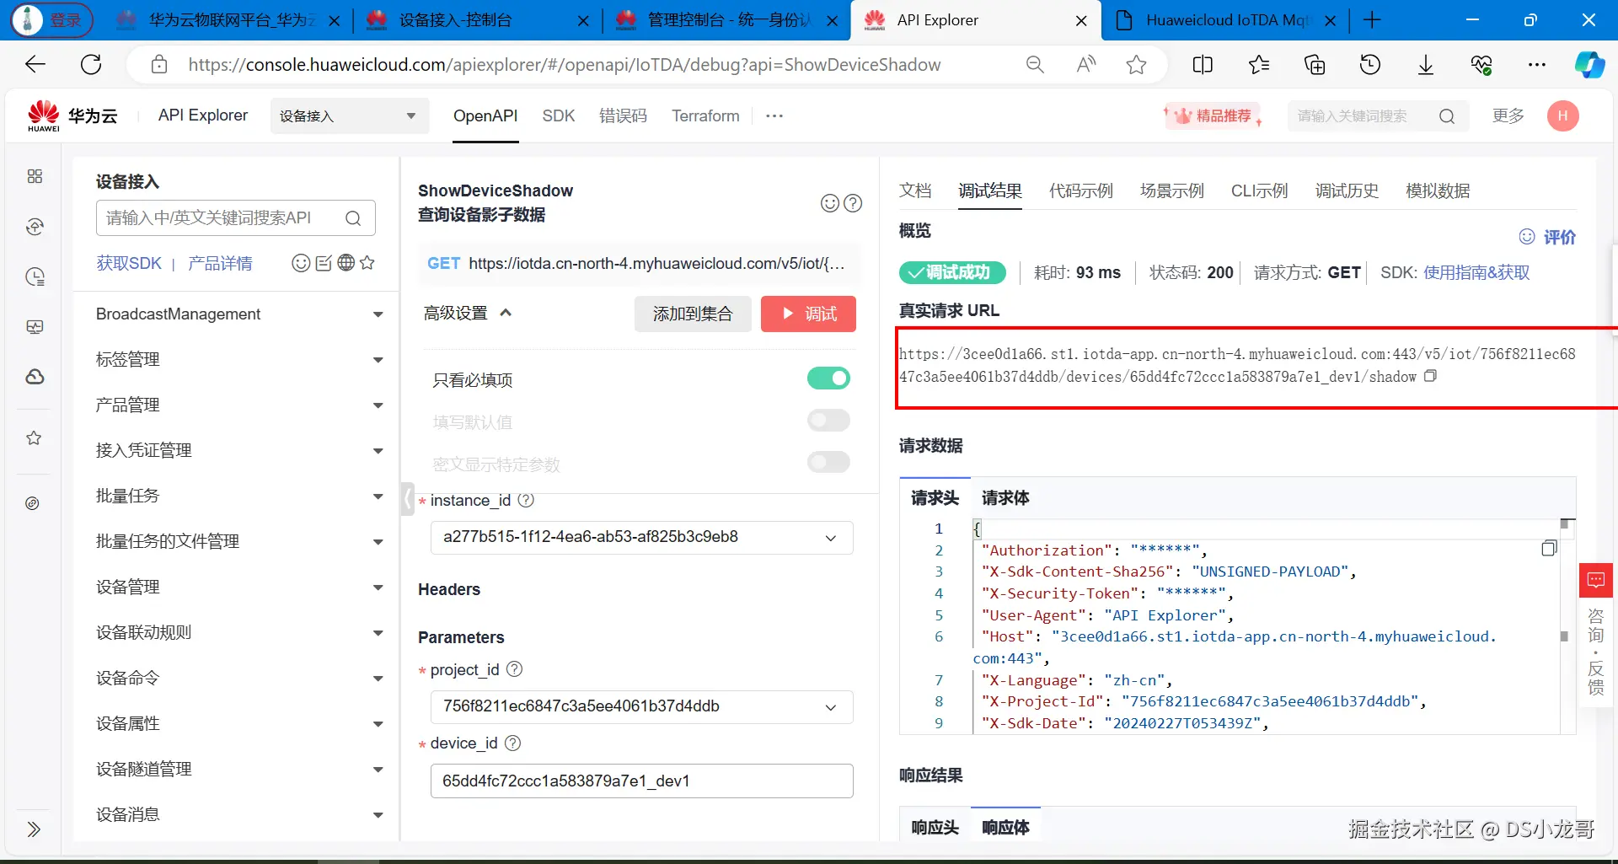Open the 设备接入 service dropdown
Screen dimensions: 1618x864
point(349,116)
